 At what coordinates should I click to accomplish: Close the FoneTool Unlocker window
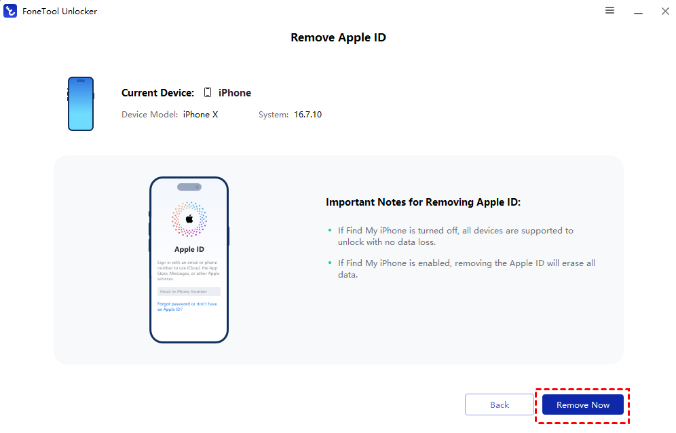pos(664,12)
